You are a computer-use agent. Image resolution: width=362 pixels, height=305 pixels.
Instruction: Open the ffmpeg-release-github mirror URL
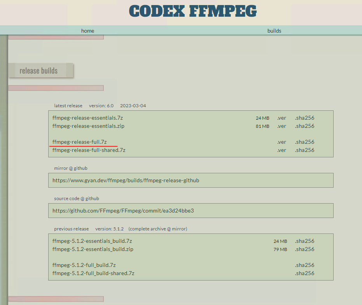pyautogui.click(x=126, y=180)
